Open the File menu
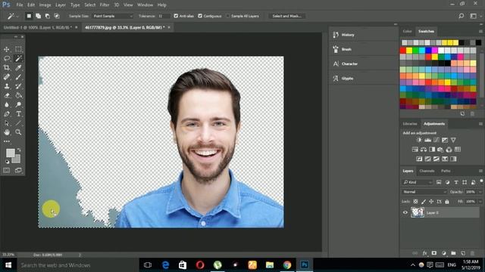Viewport: 485px width, 272px height. coord(20,5)
